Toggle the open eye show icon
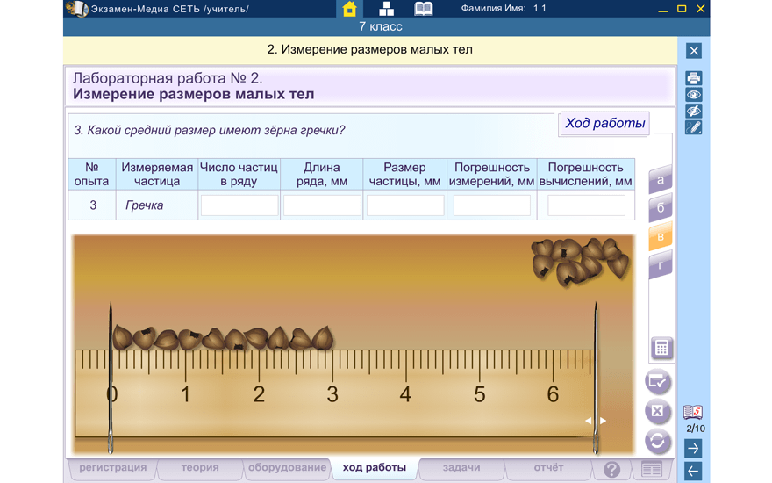The image size is (772, 483). (693, 94)
